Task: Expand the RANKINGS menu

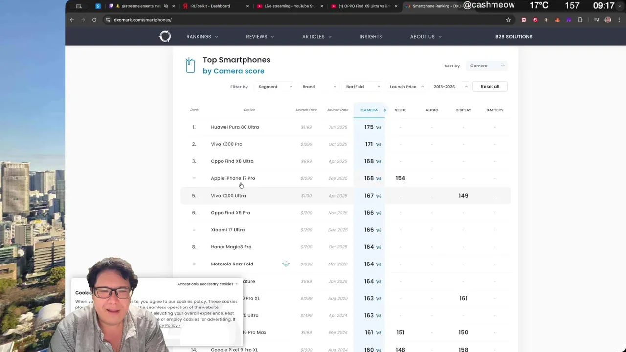Action: pos(202,37)
